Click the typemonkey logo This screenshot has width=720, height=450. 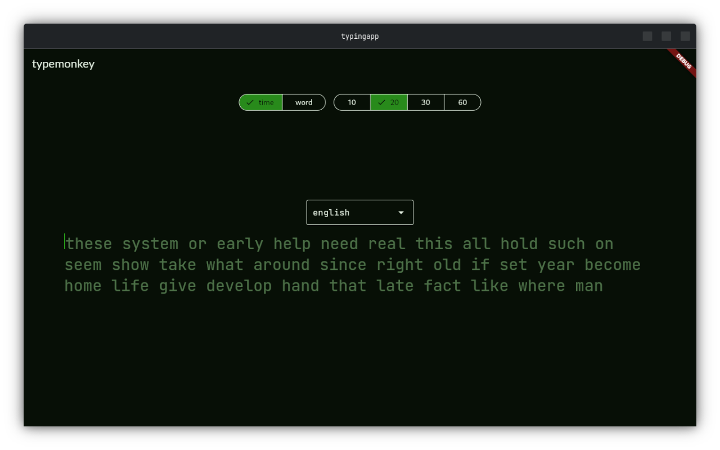coord(63,64)
